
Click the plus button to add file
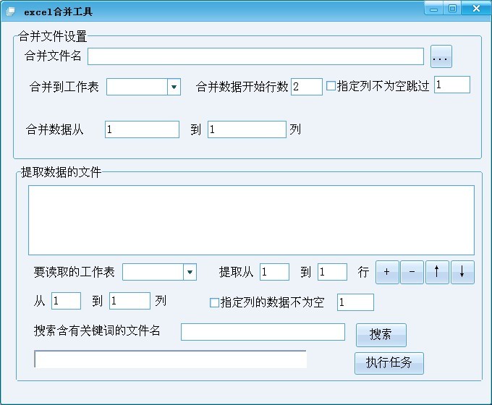(x=387, y=272)
